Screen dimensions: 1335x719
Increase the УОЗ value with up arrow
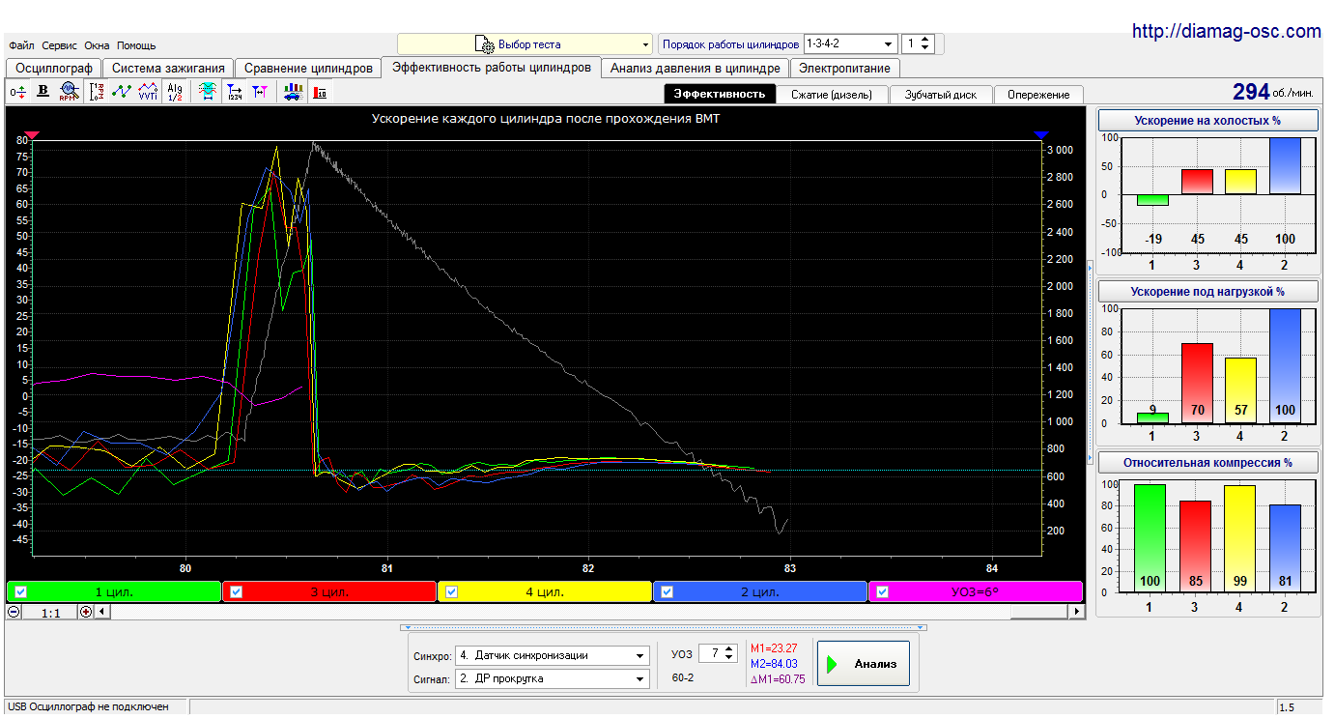click(729, 649)
